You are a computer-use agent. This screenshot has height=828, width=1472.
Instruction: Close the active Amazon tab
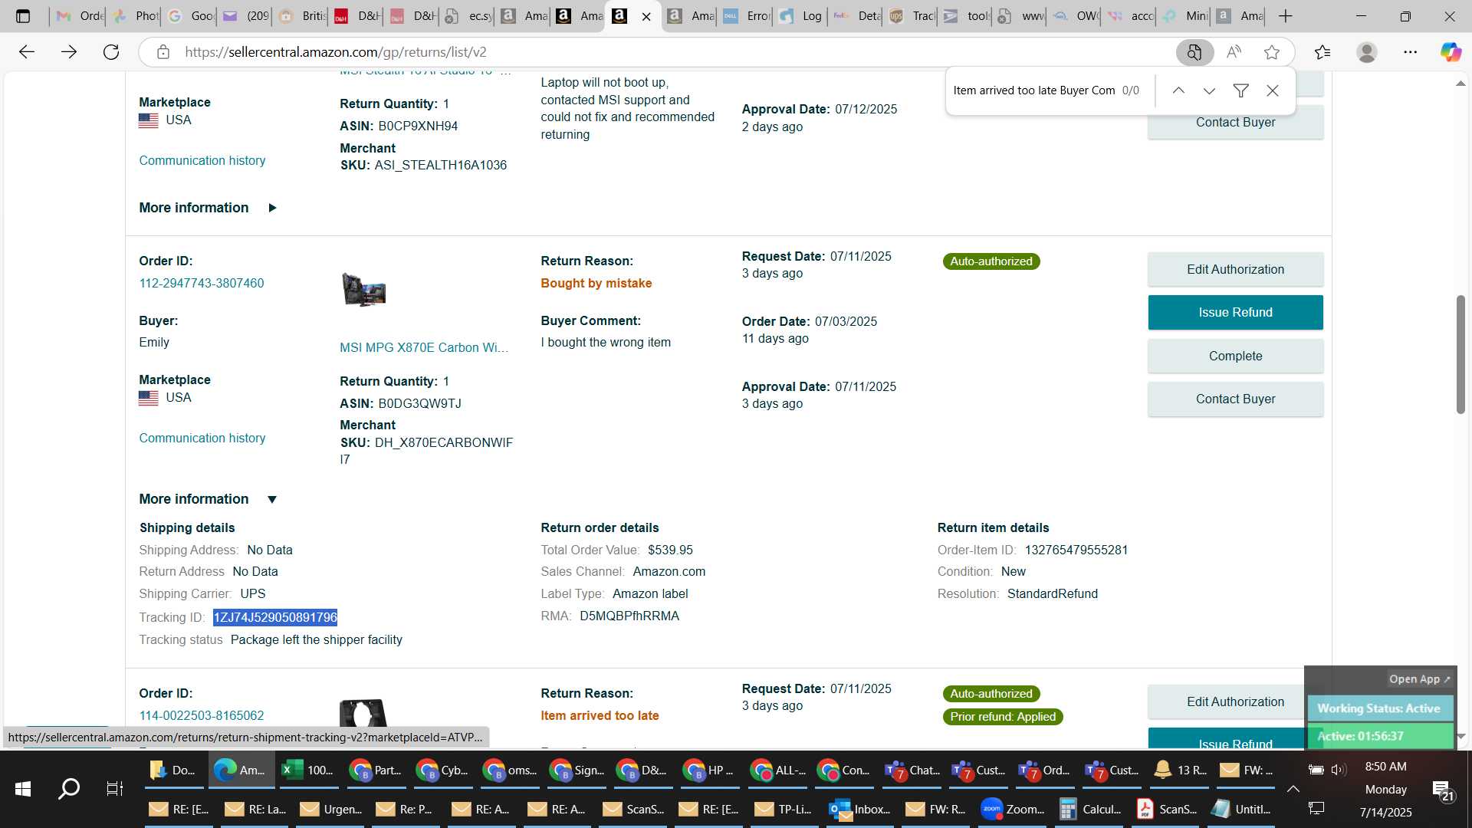point(646,16)
